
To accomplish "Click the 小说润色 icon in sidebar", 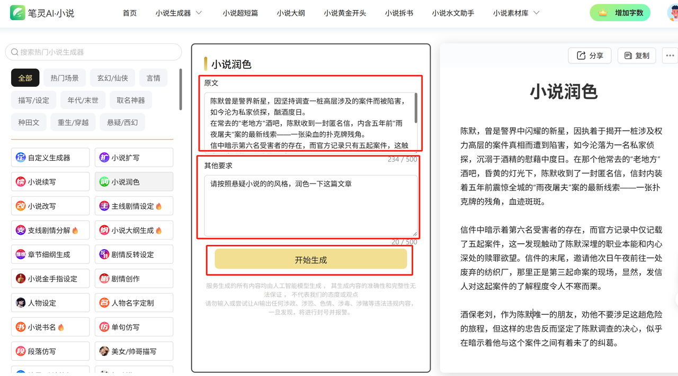I will pyautogui.click(x=104, y=182).
